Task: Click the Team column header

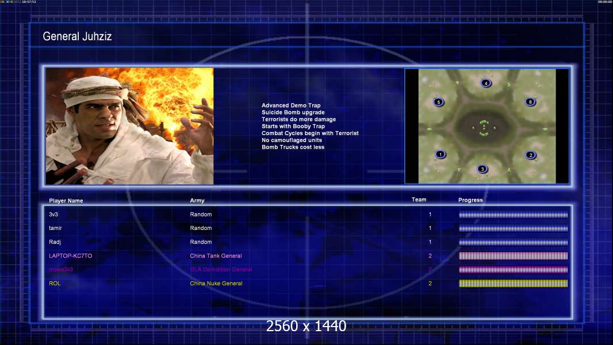Action: click(419, 200)
